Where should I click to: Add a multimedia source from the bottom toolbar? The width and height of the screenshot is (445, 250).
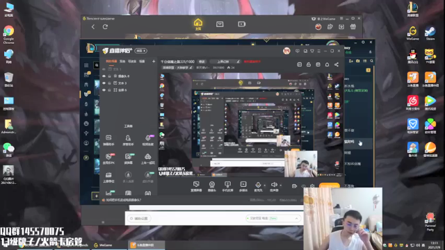click(x=243, y=187)
